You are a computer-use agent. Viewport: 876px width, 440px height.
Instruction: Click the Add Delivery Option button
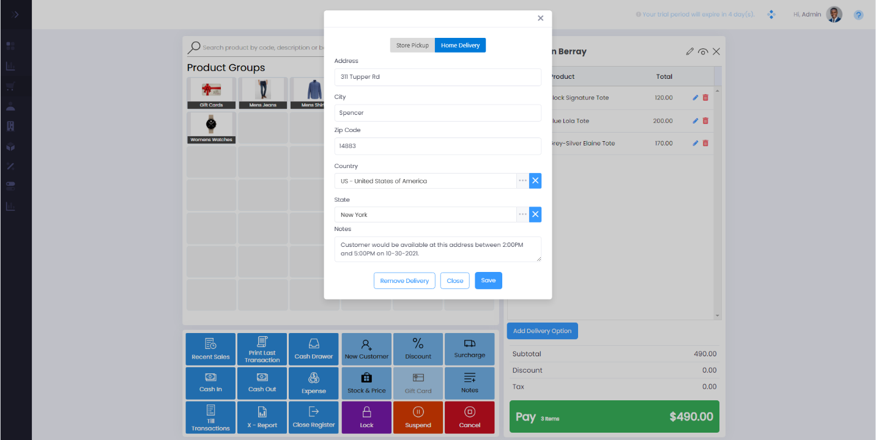(542, 331)
